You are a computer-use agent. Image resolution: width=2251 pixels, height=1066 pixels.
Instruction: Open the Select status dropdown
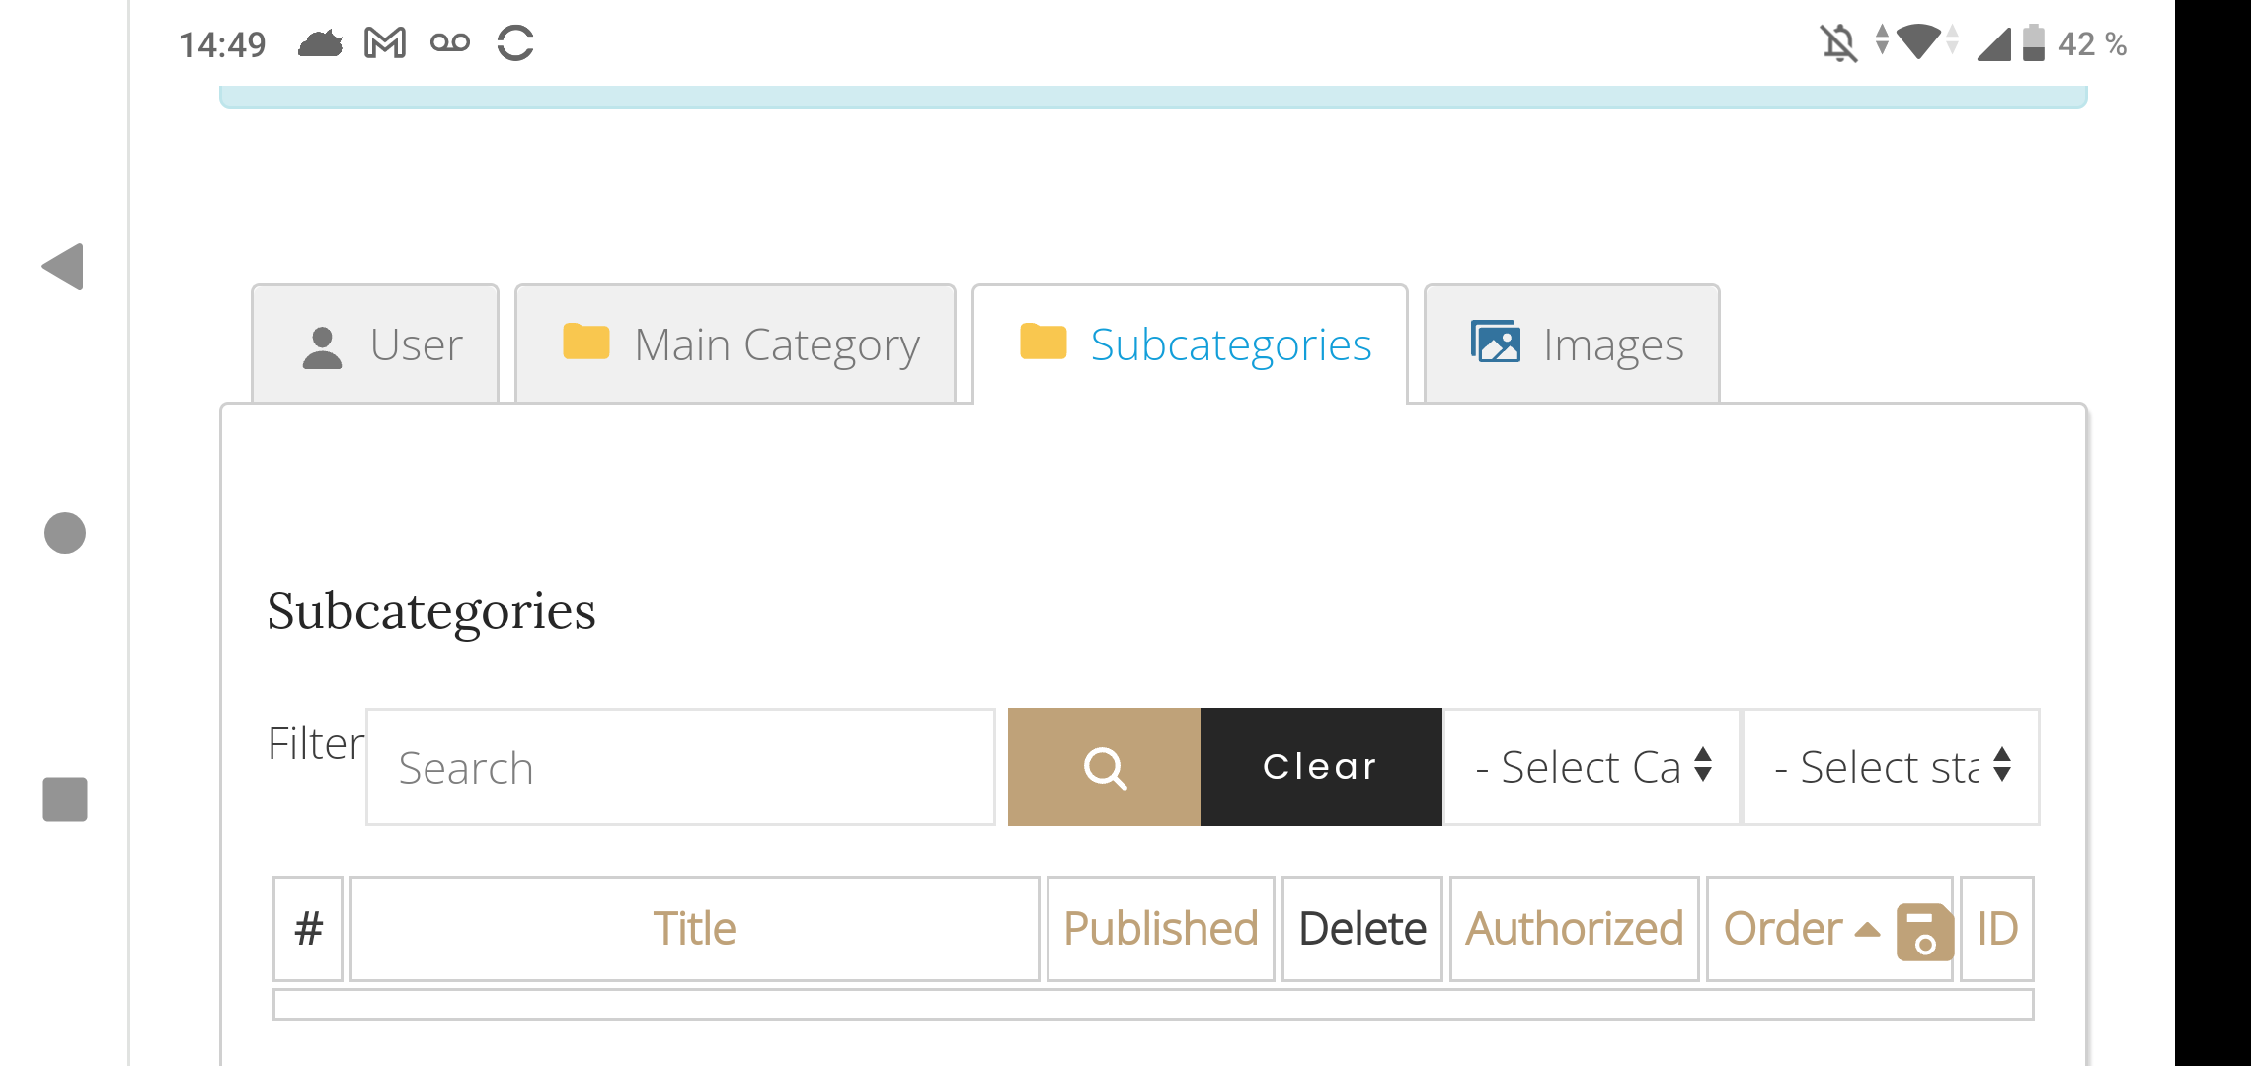(1891, 767)
